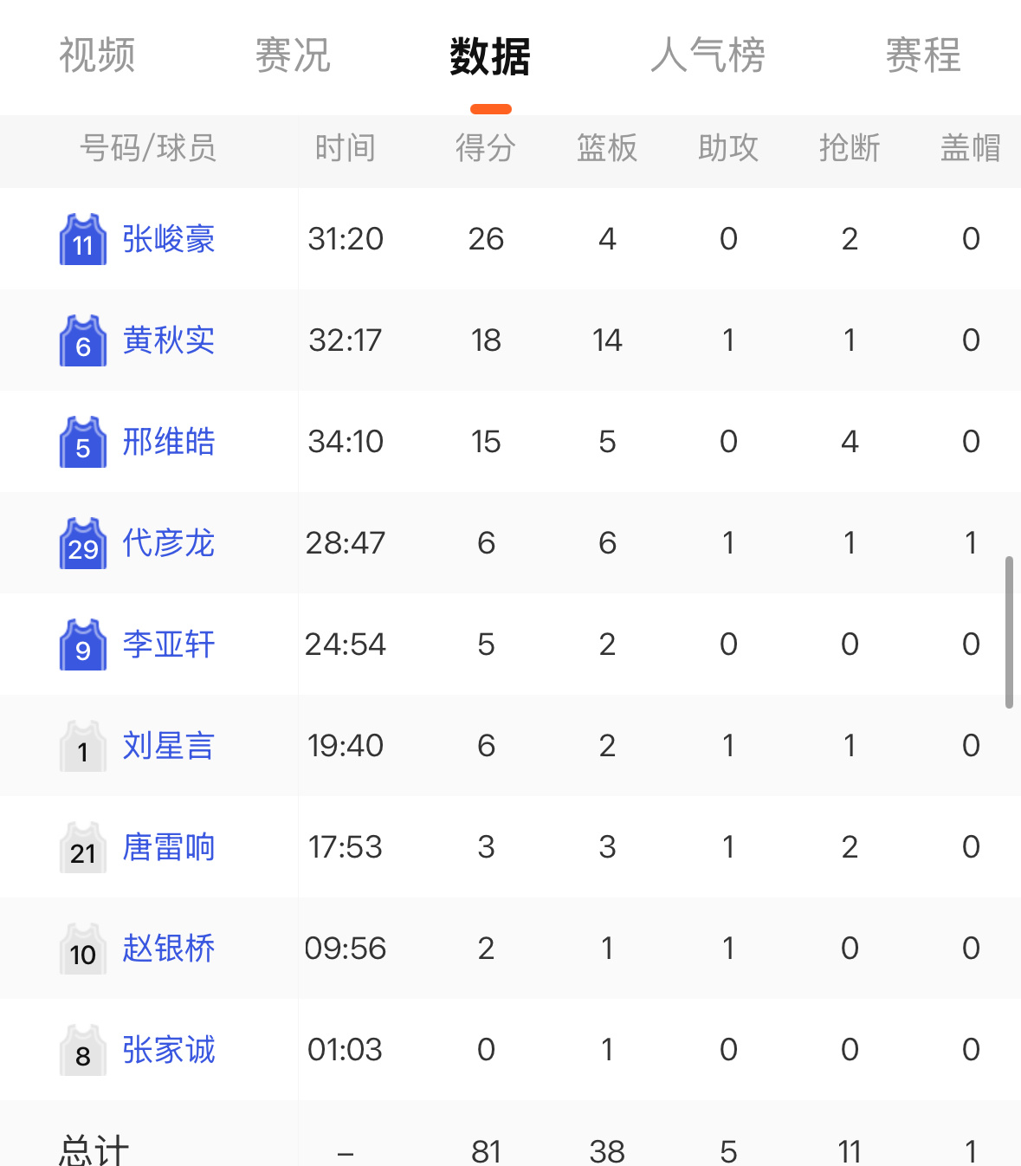Click 张峻豪's score of 26
This screenshot has height=1166, width=1021.
[486, 239]
